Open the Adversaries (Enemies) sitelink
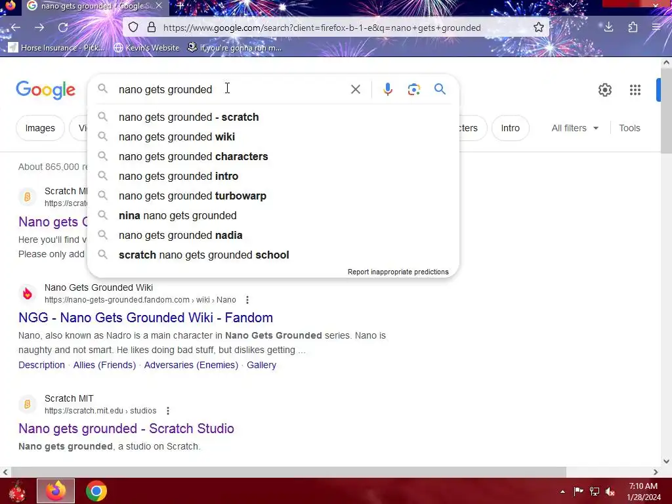 [x=191, y=365]
